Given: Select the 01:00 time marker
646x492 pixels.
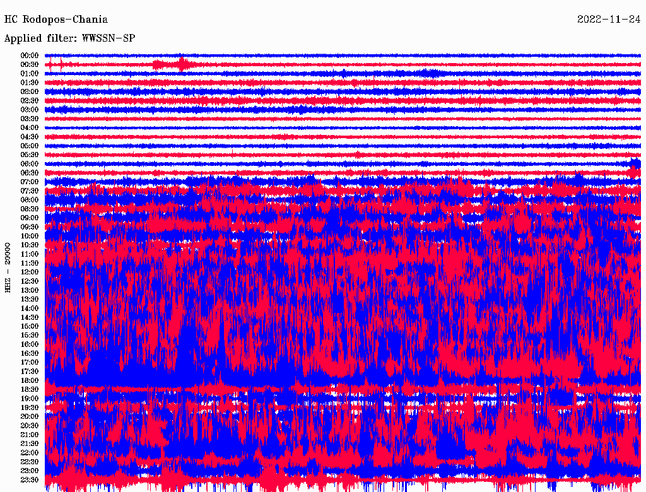Looking at the screenshot, I should [x=30, y=74].
